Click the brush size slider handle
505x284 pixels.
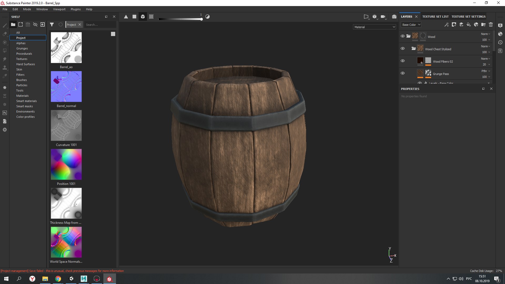(201, 19)
